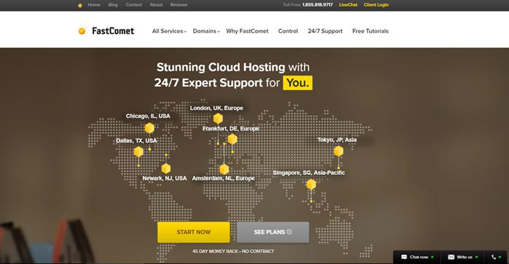Click the chat bubble icon in Chat now
Viewport: 509px width, 264px height.
click(404, 257)
